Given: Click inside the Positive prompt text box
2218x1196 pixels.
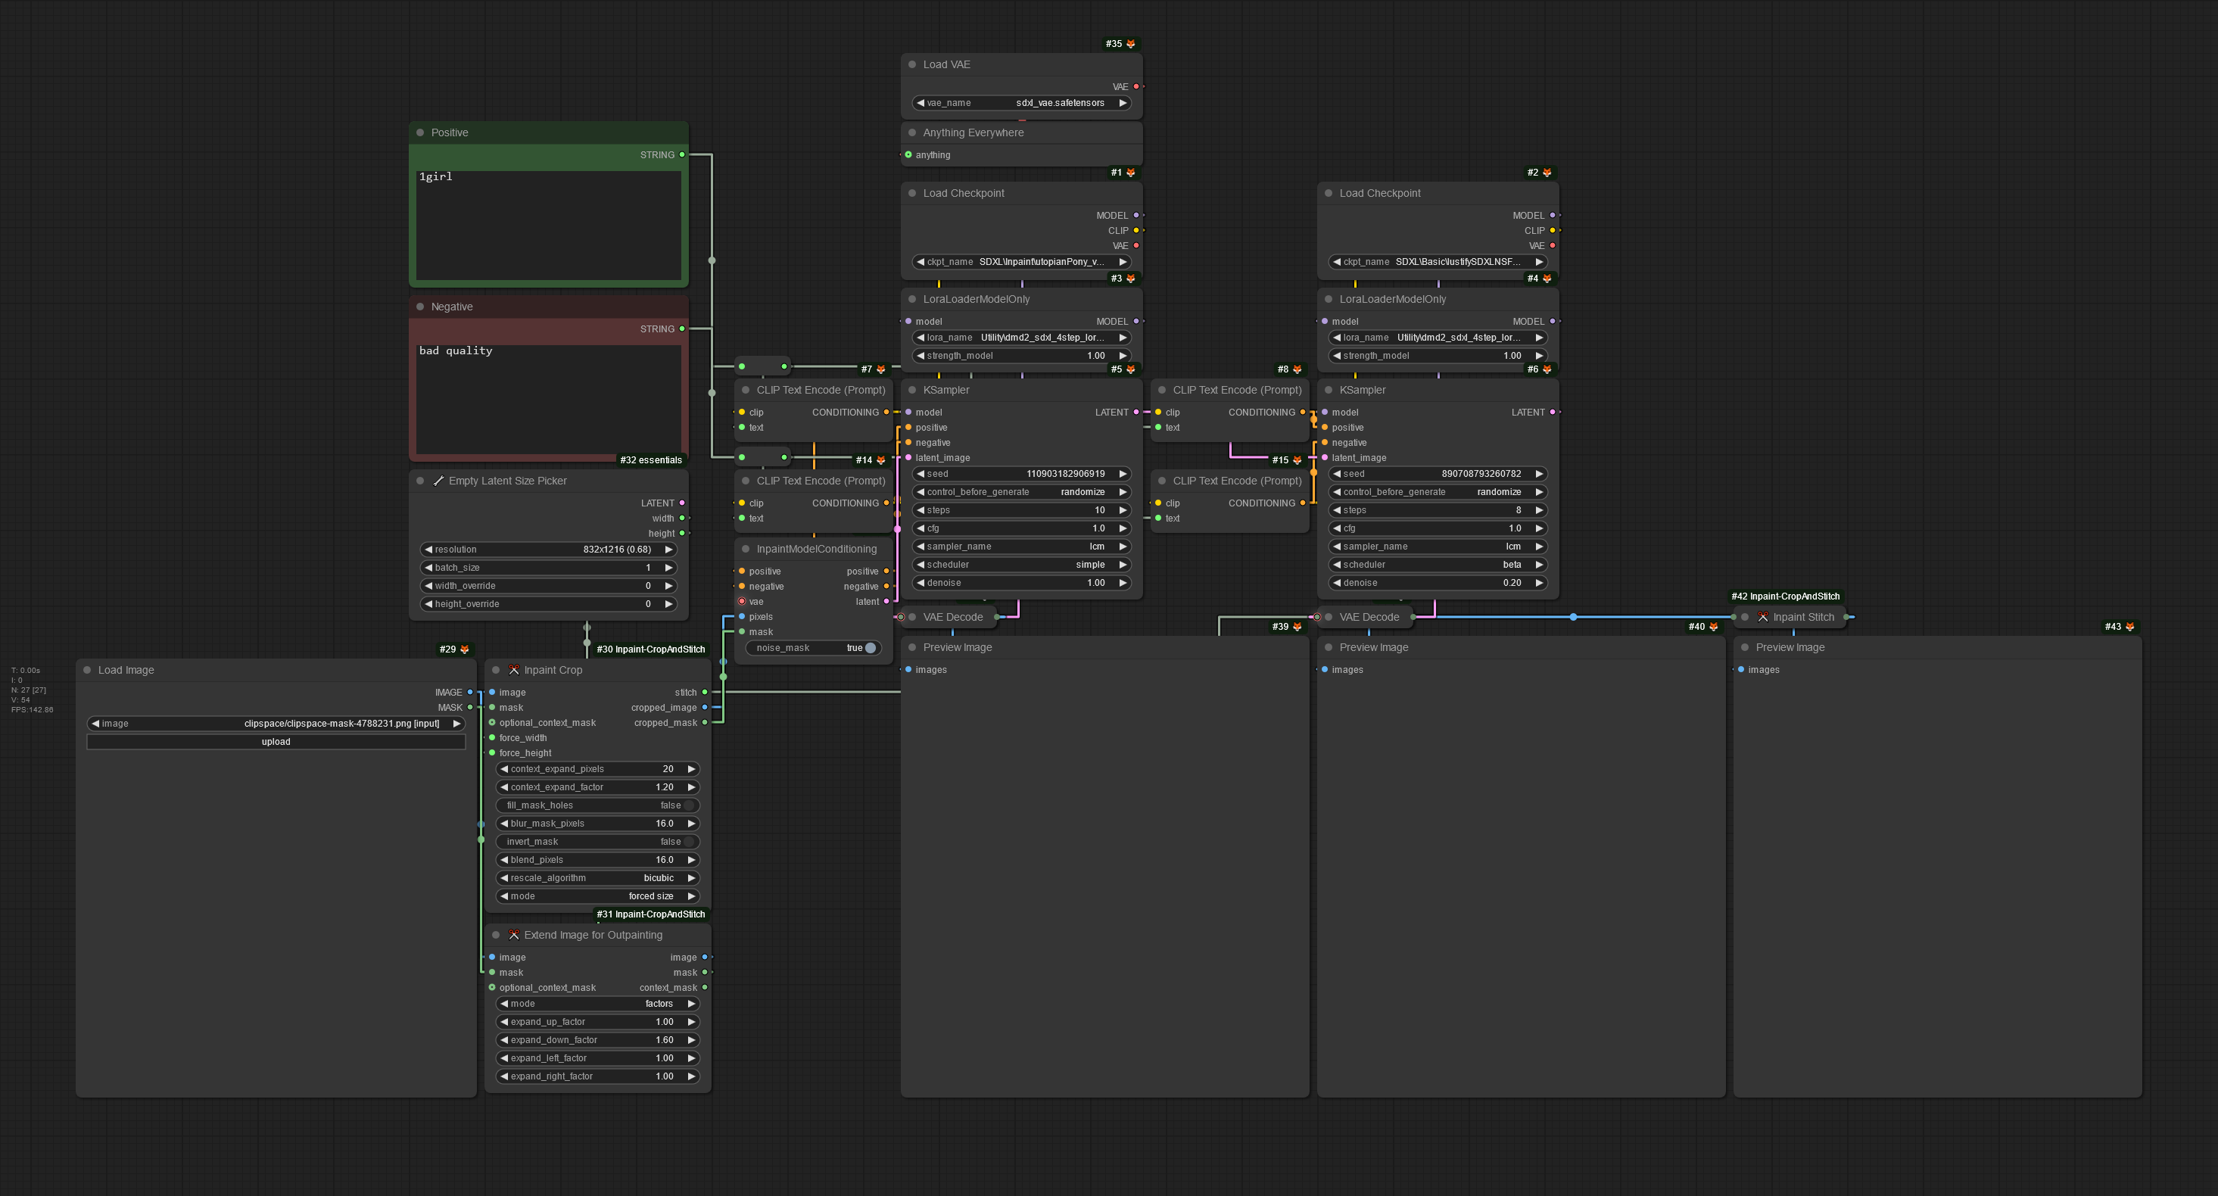Looking at the screenshot, I should (549, 226).
